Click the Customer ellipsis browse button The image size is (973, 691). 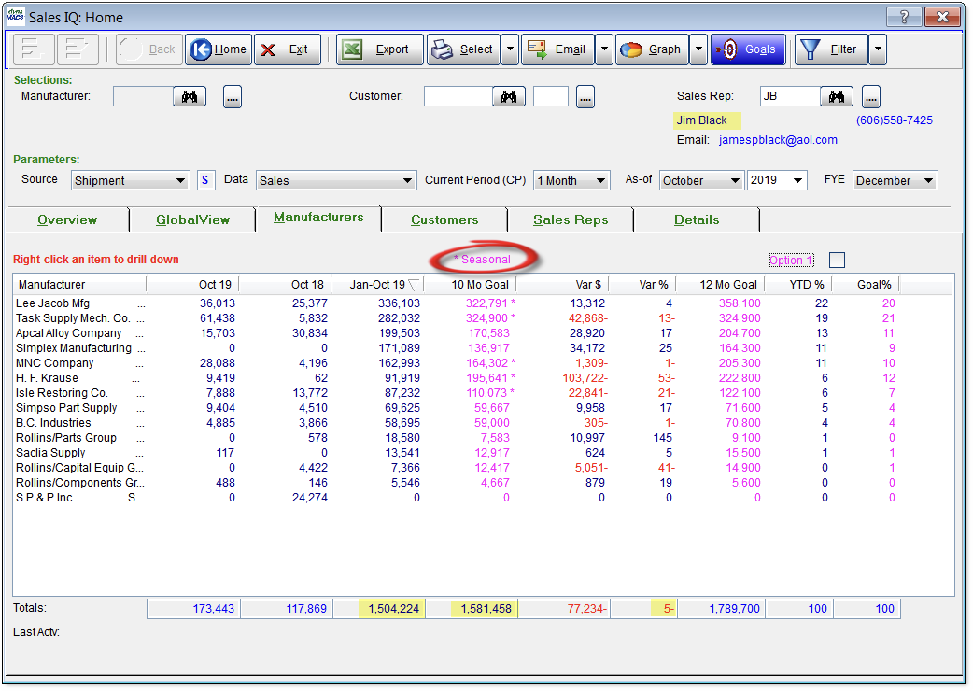point(585,97)
